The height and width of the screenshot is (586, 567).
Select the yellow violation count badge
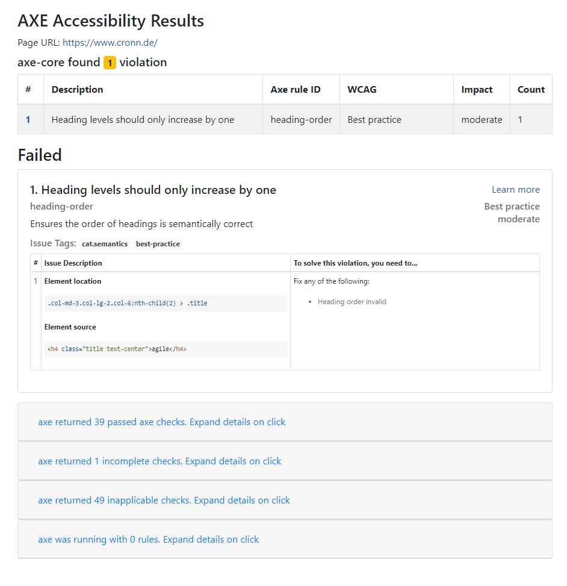coord(109,62)
